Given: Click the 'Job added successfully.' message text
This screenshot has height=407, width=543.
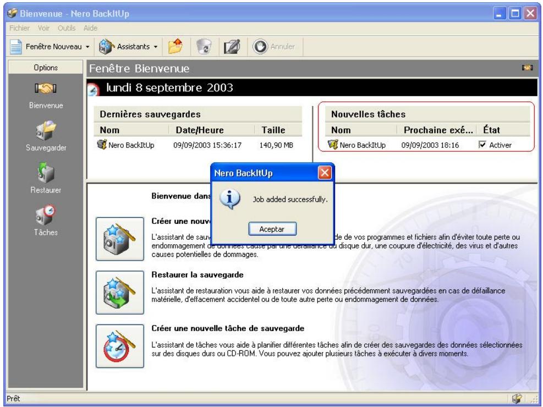Looking at the screenshot, I should coord(290,199).
